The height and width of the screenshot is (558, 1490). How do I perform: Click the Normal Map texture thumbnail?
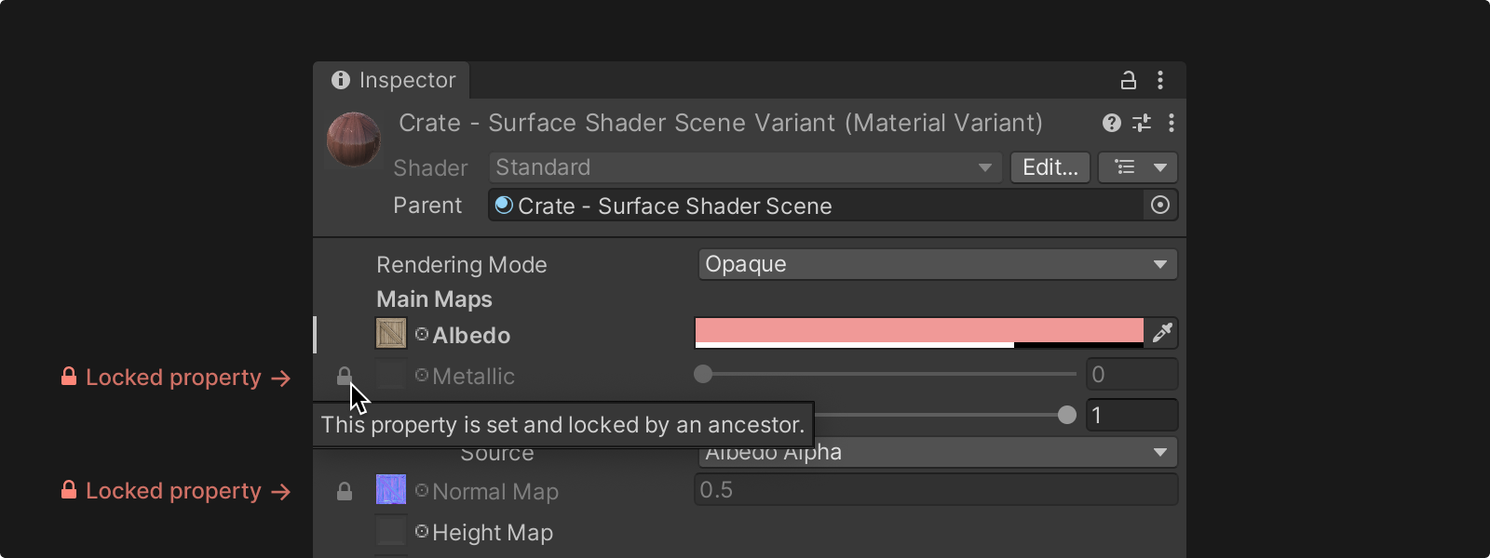point(391,489)
